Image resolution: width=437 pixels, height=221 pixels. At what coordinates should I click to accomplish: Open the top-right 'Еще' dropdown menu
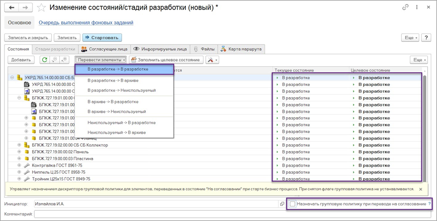click(409, 38)
